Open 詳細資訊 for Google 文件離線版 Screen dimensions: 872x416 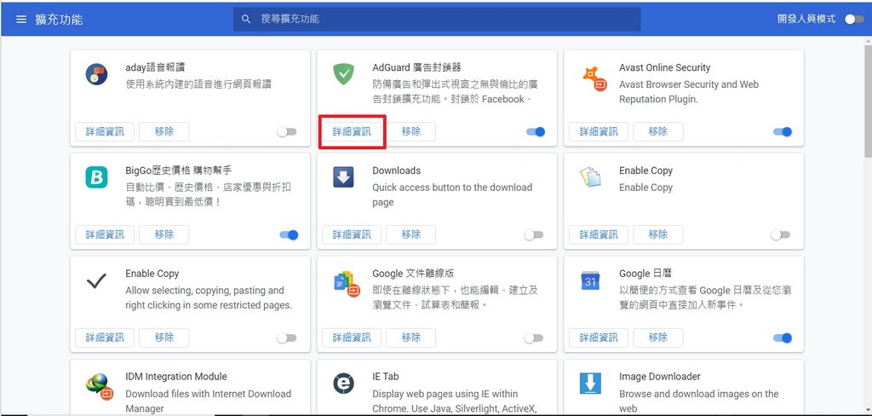pos(352,338)
